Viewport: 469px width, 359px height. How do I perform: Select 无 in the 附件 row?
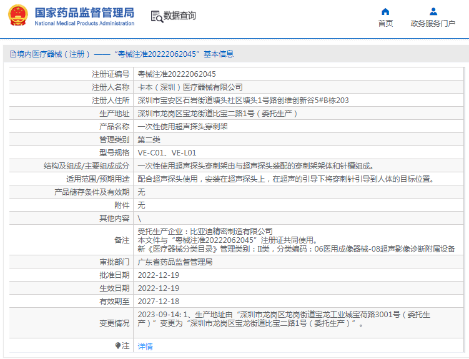[141, 205]
